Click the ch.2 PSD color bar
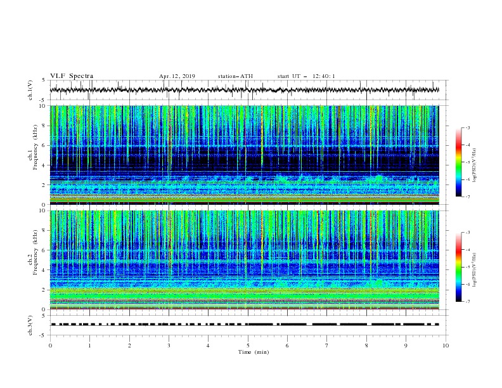Viewport: 502px width, 388px height. pos(458,267)
